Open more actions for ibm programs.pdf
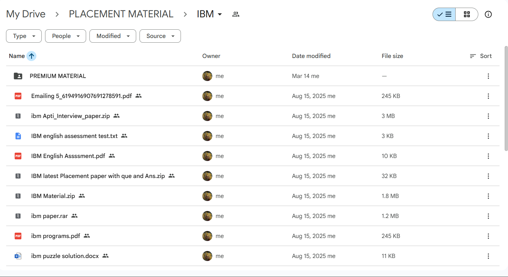508x277 pixels. 488,236
